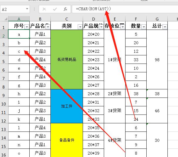
Task: Select column F header
Action: pos(136,19)
